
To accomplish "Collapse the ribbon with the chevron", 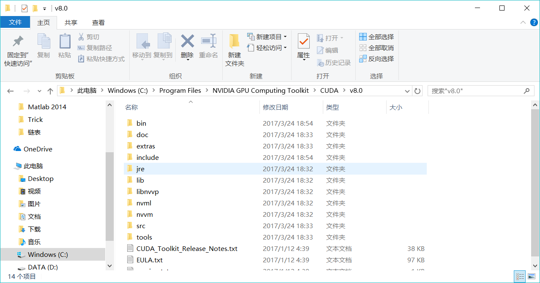I will pyautogui.click(x=523, y=22).
